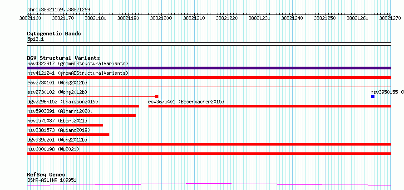Click the red end block of esv2730102

pos(157,97)
